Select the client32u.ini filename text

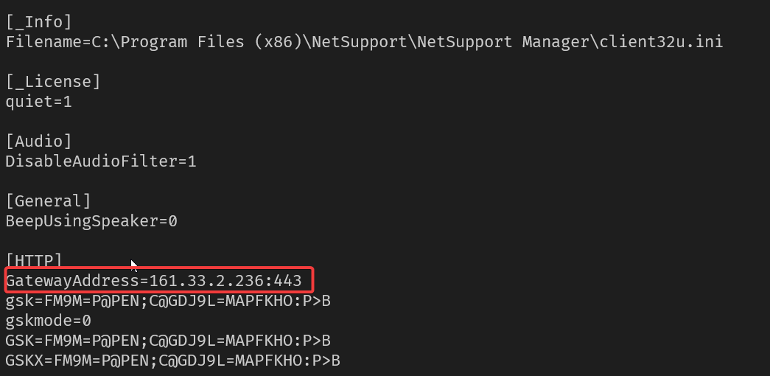point(661,42)
